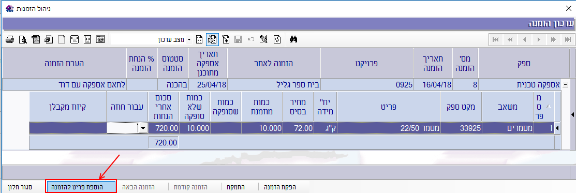The width and height of the screenshot is (576, 193).
Task: Open print preview magnifier icon
Action: pyautogui.click(x=23, y=39)
